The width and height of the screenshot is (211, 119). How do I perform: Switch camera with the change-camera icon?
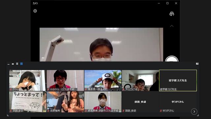[x=172, y=14]
